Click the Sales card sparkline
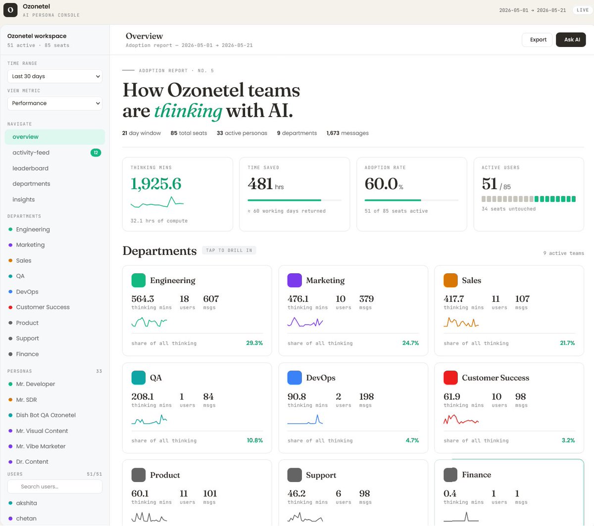 [461, 322]
